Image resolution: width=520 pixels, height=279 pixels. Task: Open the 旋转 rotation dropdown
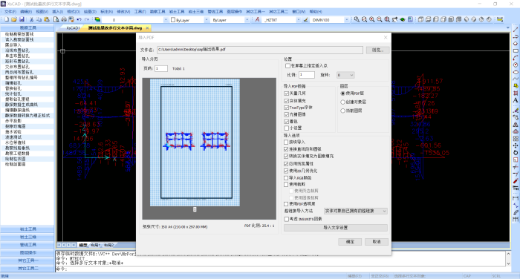tap(345, 75)
